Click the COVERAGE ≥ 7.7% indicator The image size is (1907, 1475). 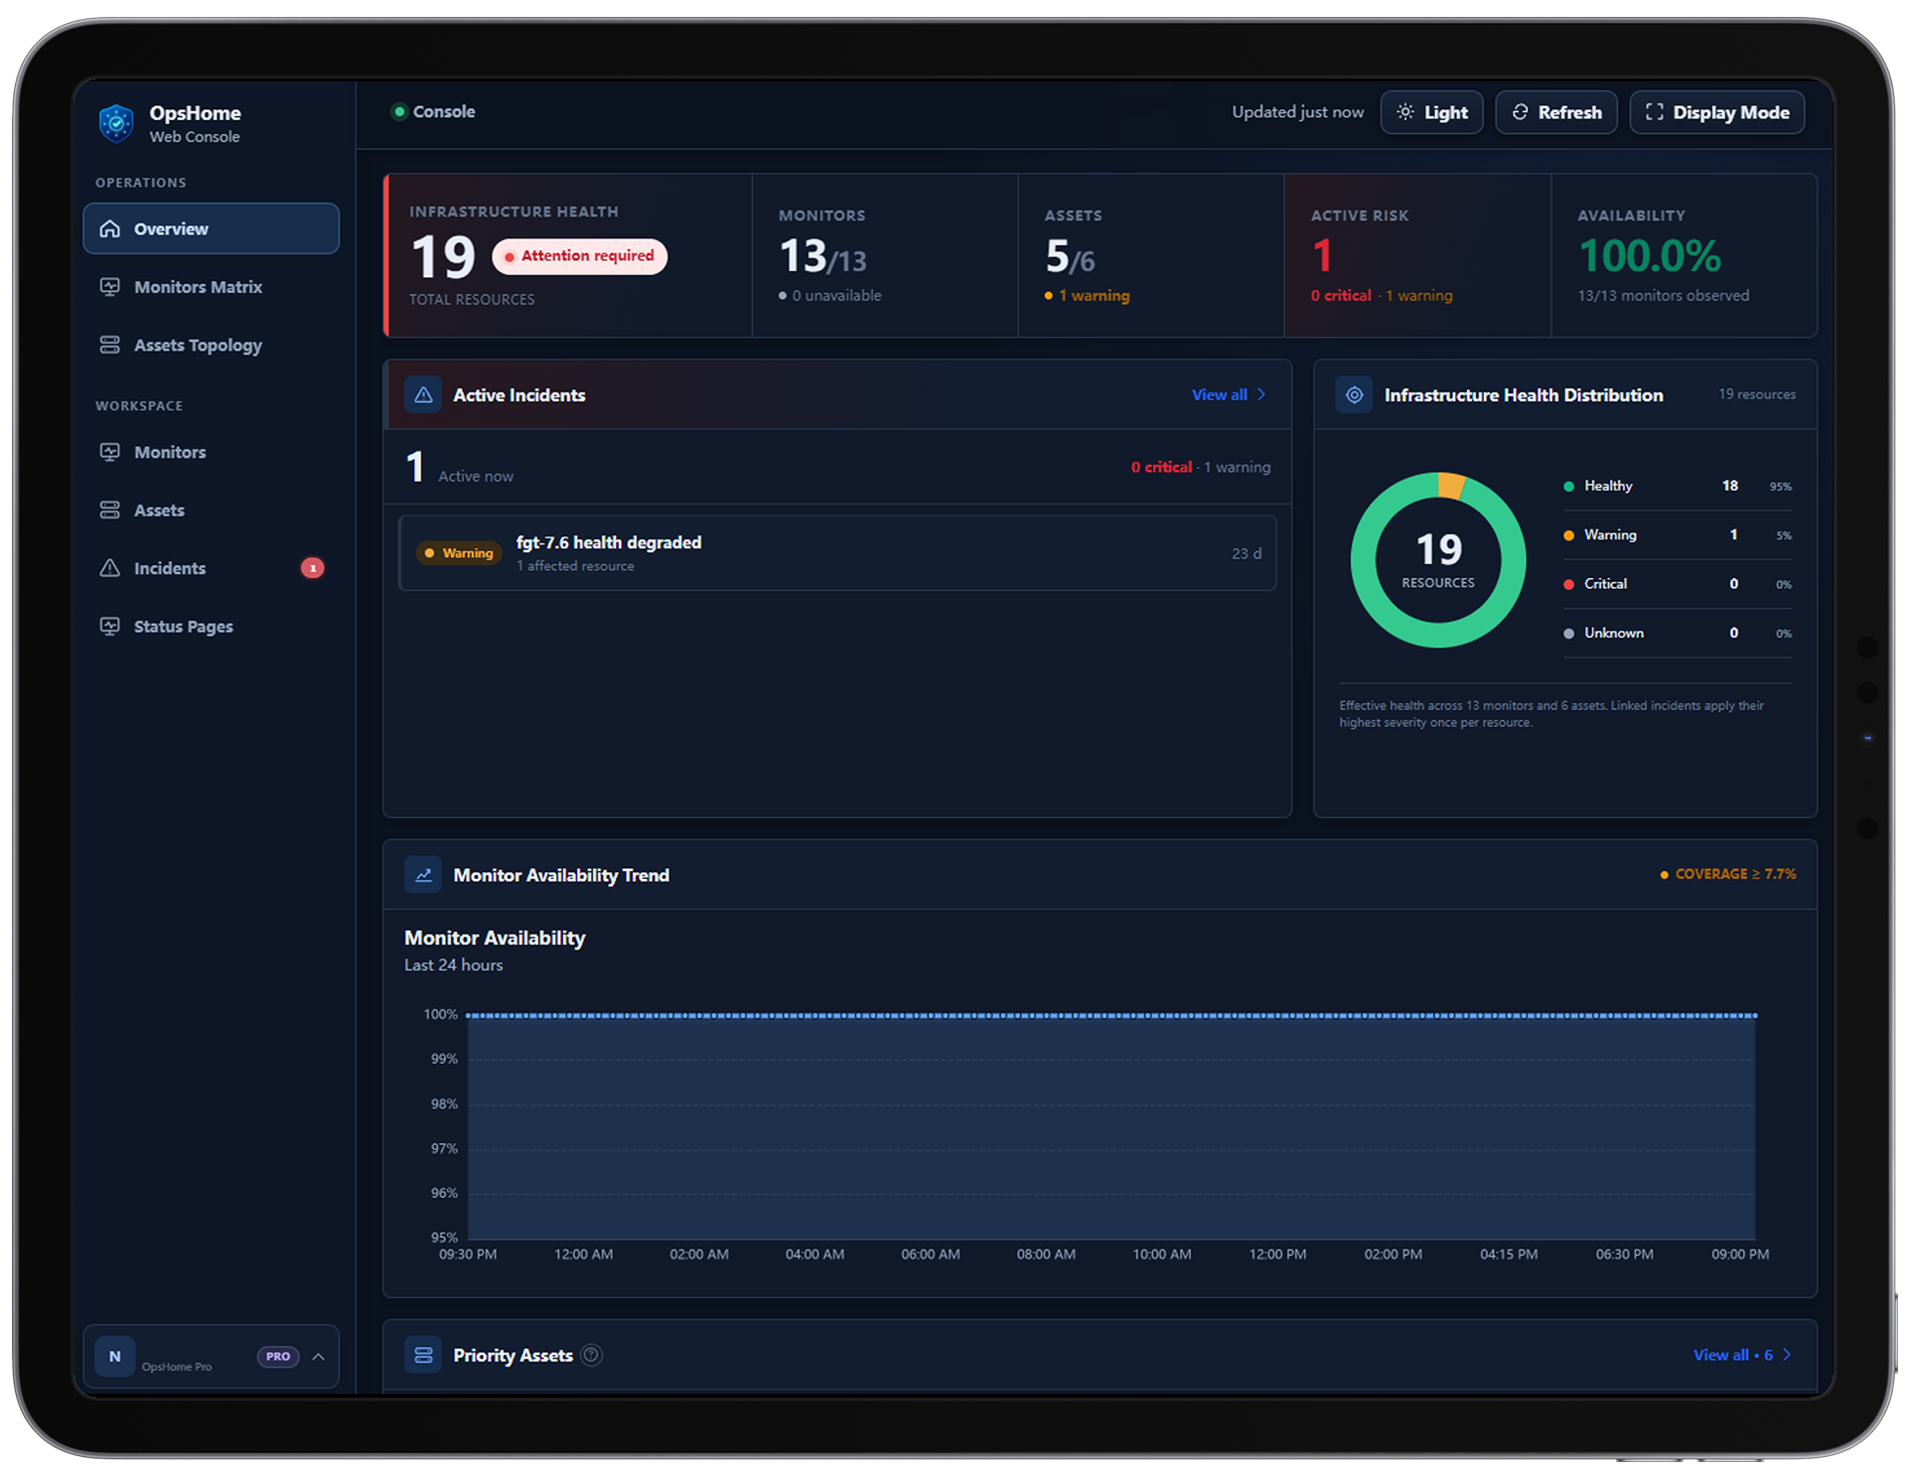point(1727,874)
